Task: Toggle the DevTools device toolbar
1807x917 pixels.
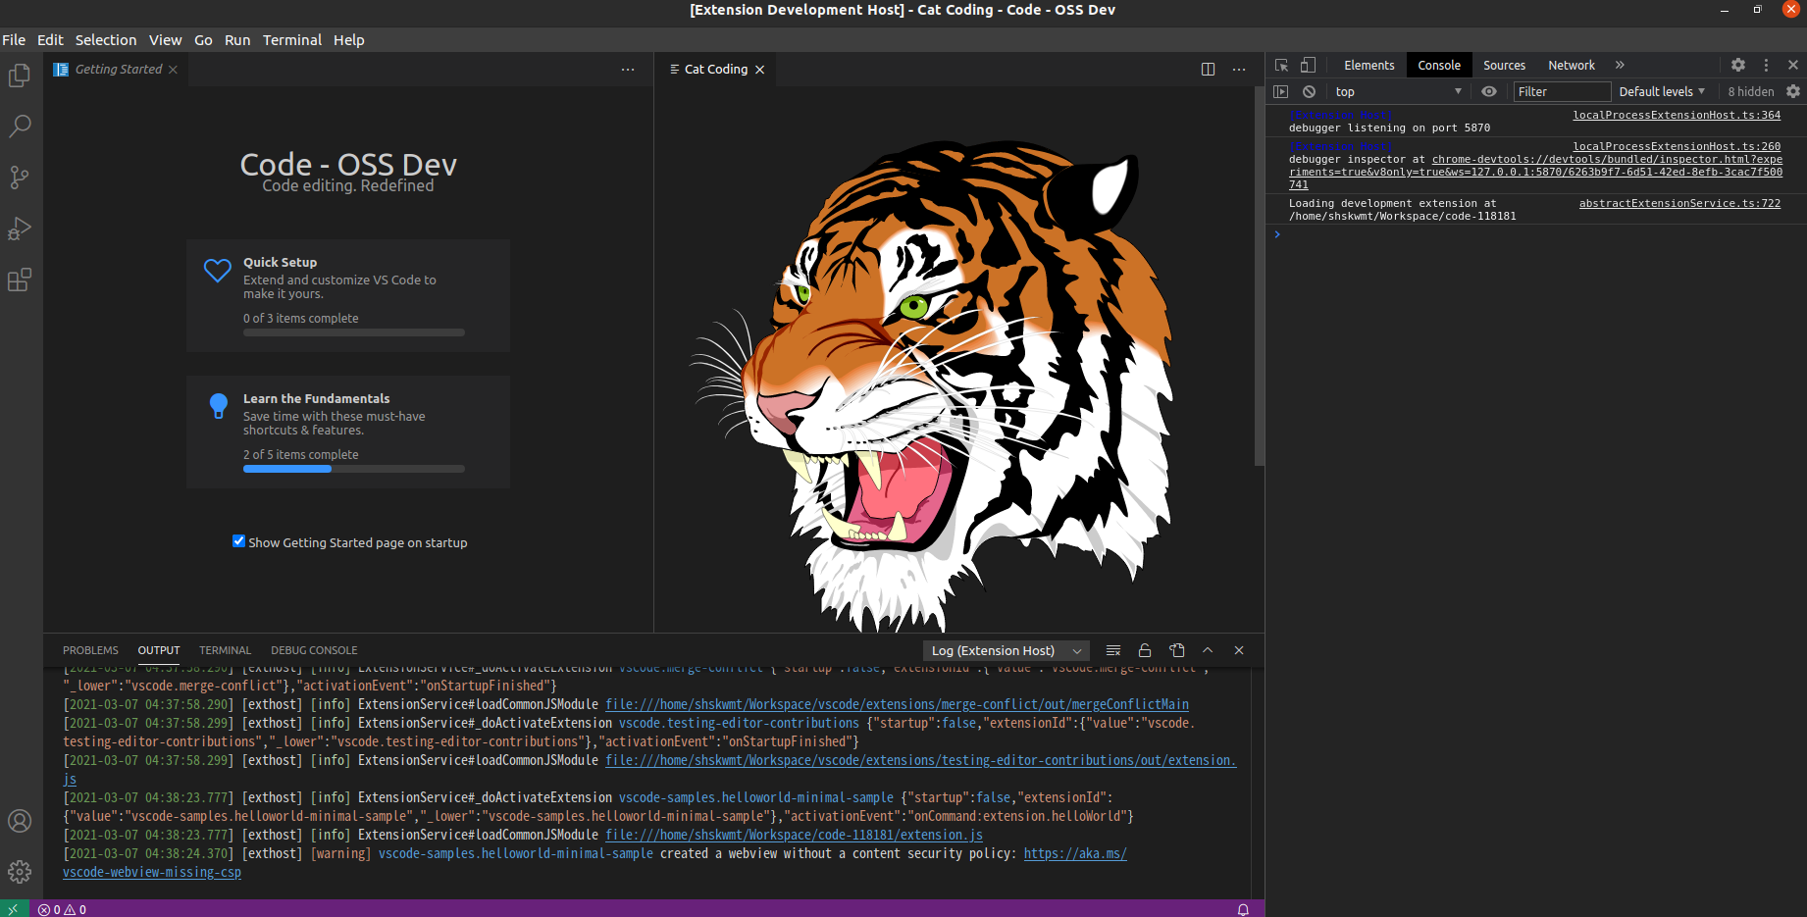Action: pos(1308,64)
